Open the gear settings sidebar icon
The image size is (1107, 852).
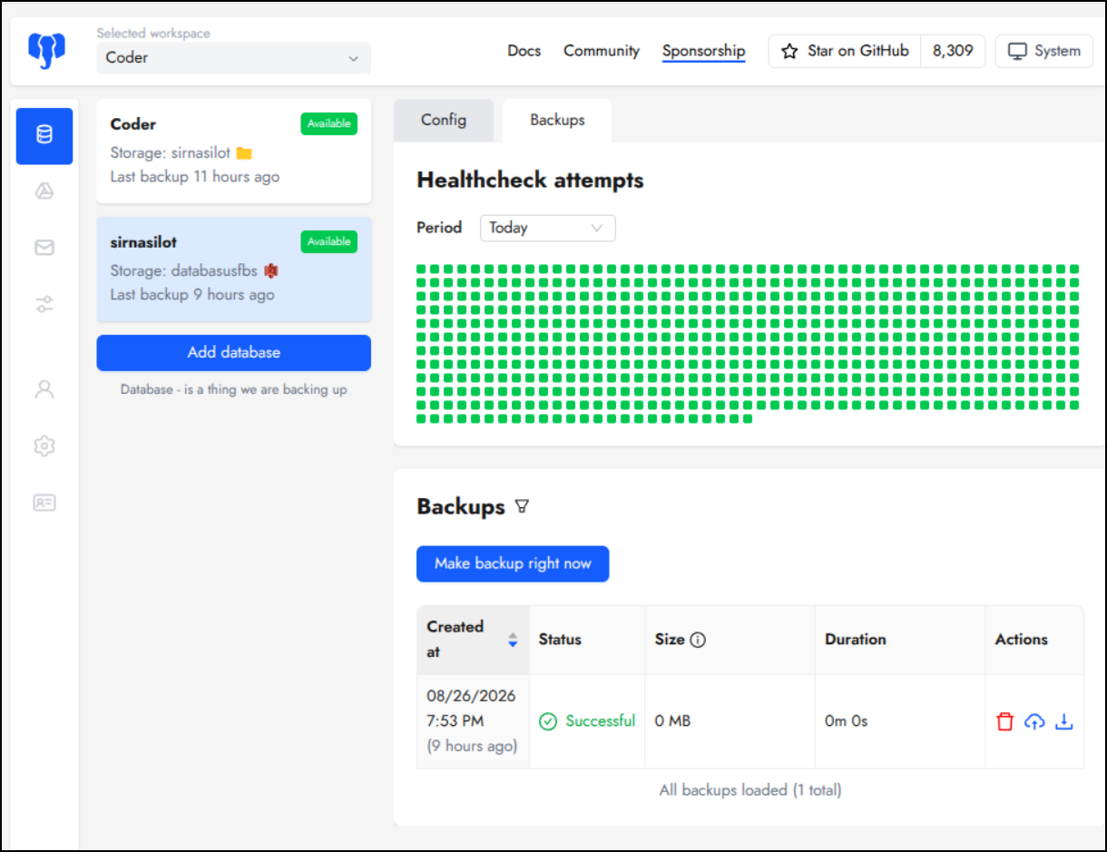click(x=44, y=446)
